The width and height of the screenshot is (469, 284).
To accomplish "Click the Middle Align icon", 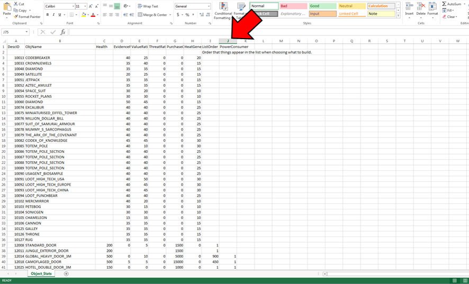I will click(x=111, y=6).
